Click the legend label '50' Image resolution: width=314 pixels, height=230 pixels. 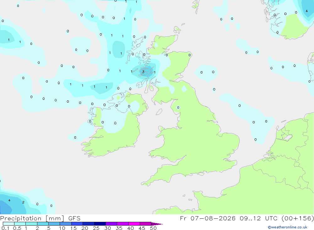pos(153,228)
